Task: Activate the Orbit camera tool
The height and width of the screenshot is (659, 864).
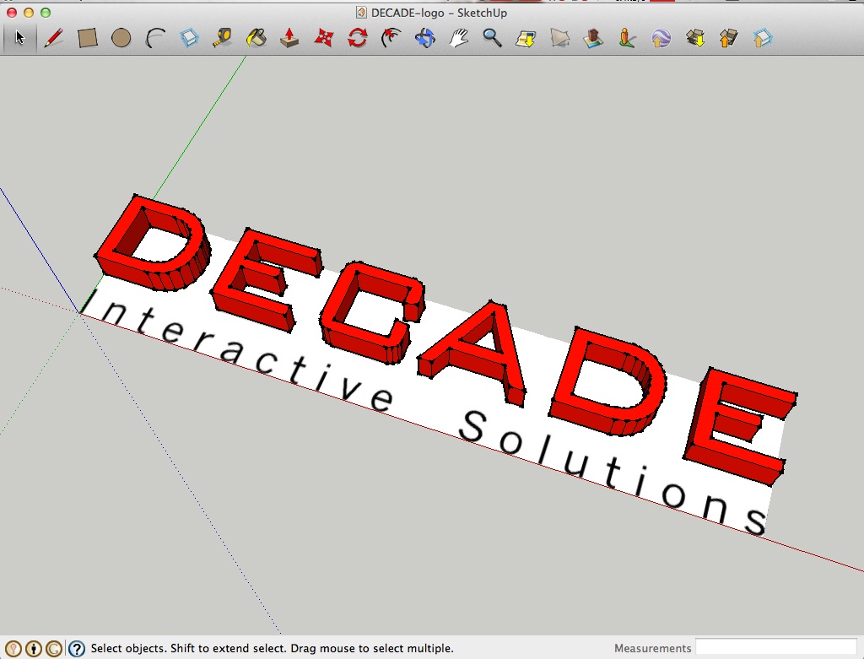Action: [425, 38]
